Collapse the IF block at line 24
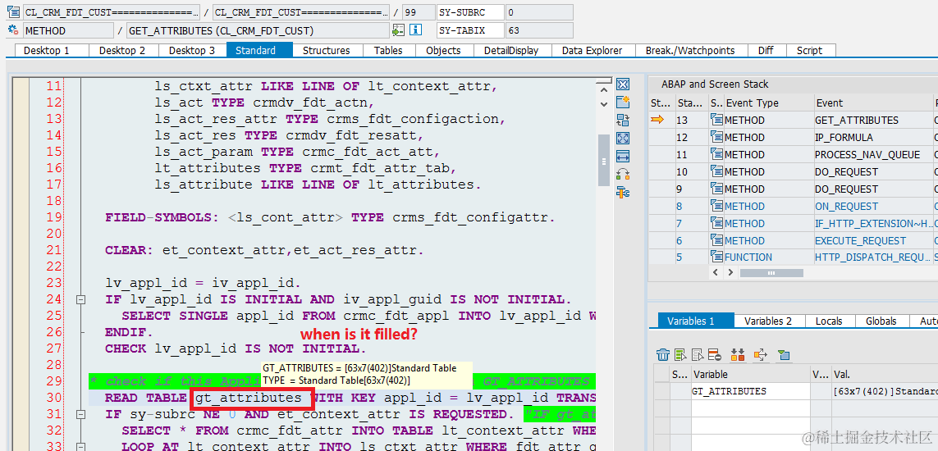Screen dimensions: 938x451 [80, 299]
